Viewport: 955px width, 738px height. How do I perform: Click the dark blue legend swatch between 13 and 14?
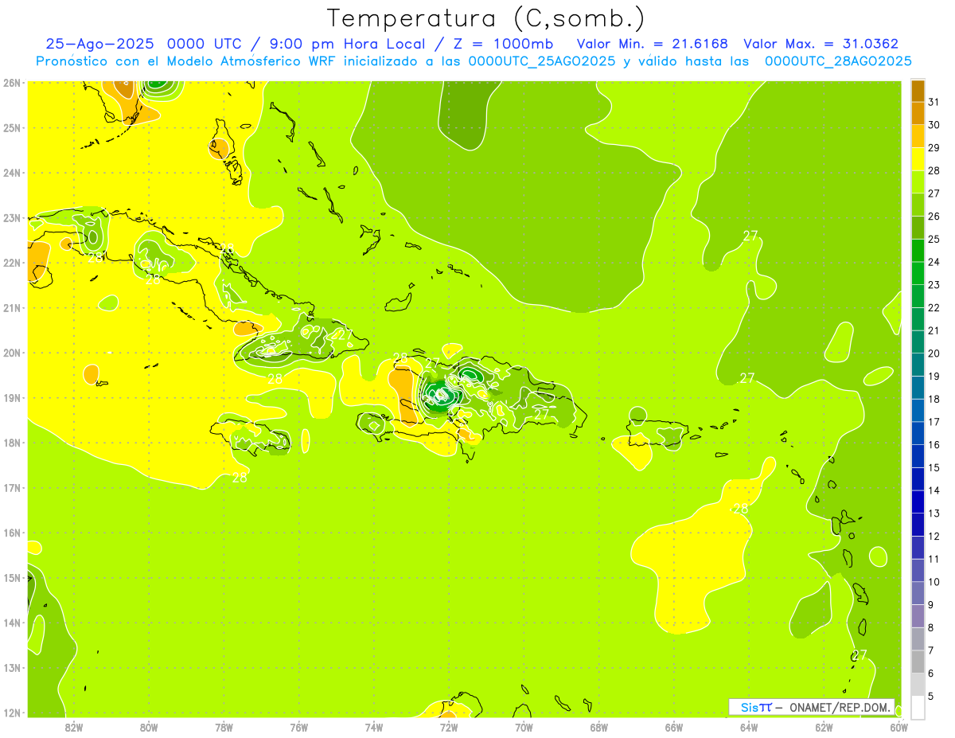(918, 502)
